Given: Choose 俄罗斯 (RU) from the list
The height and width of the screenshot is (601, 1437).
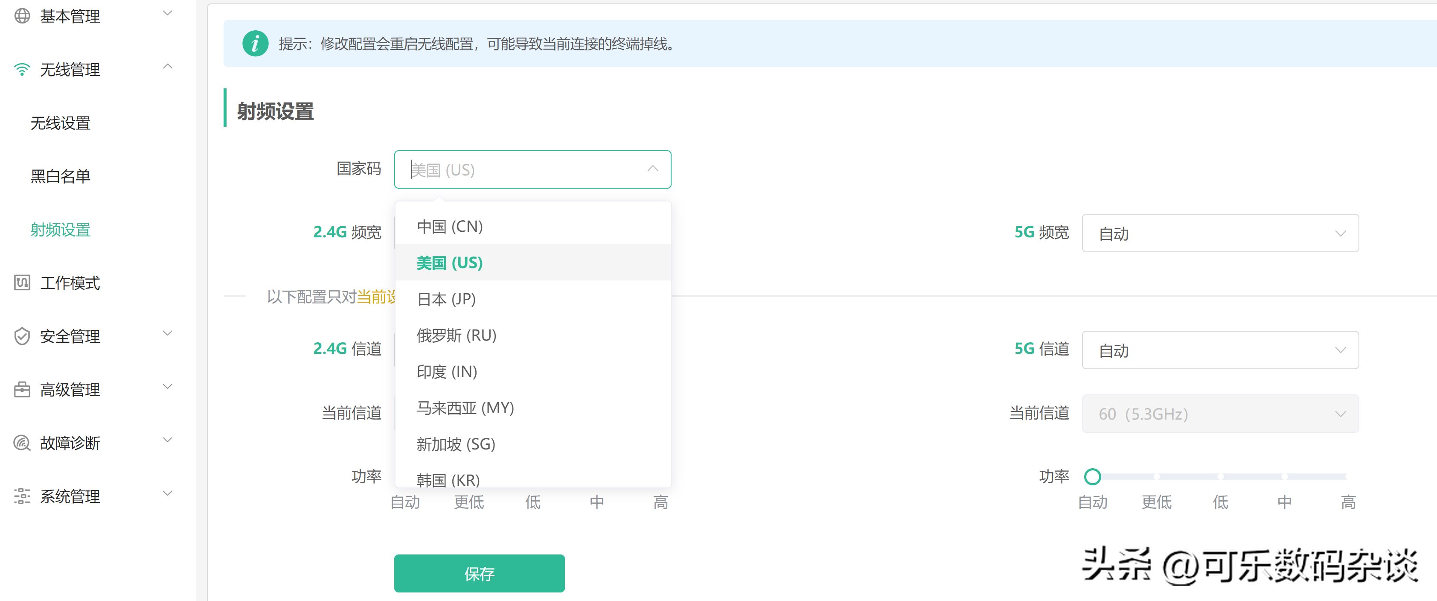Looking at the screenshot, I should point(533,336).
